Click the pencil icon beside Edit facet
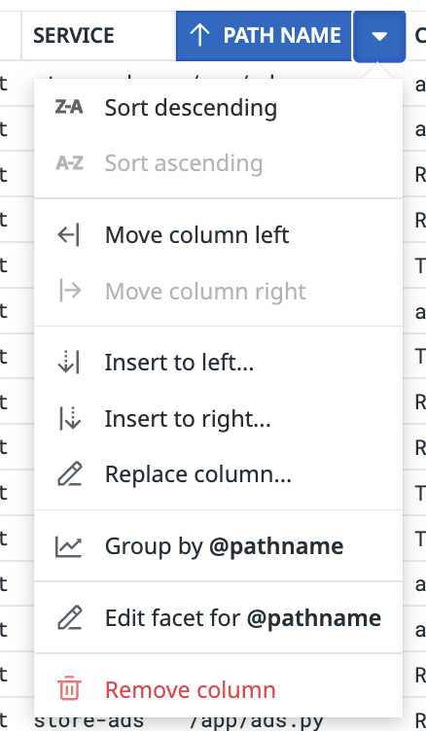The width and height of the screenshot is (426, 731). point(69,618)
